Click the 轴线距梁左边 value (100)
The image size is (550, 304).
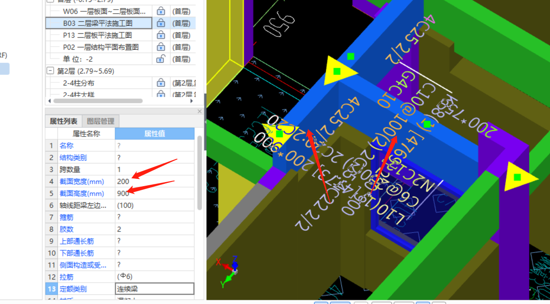coord(155,205)
